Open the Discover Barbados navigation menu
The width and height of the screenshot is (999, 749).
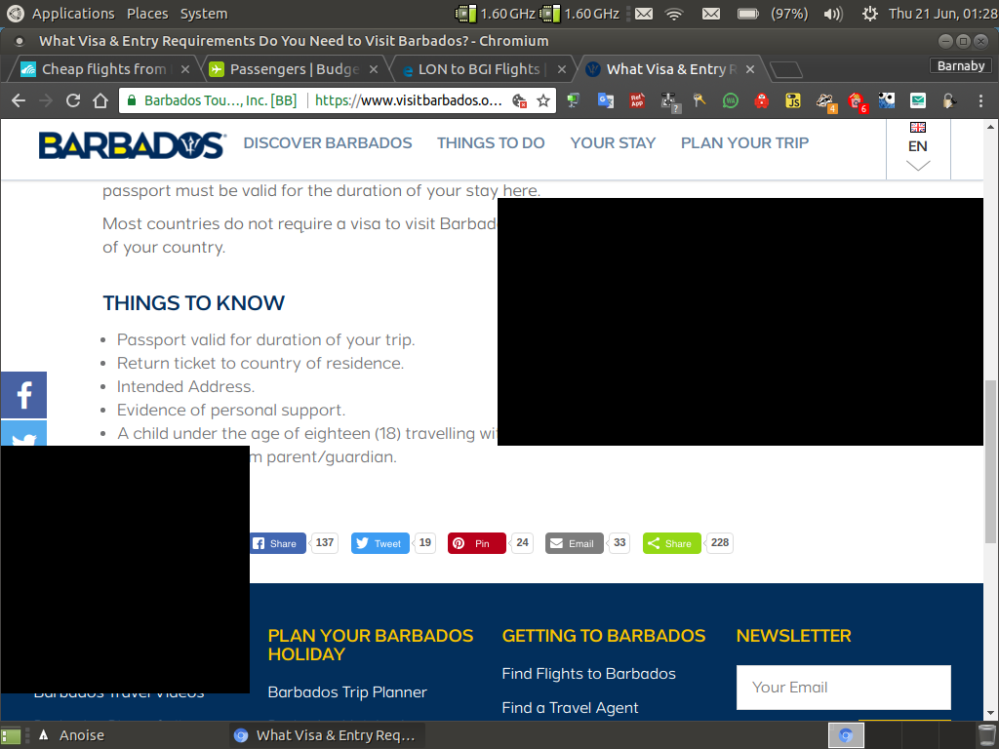[x=328, y=142]
